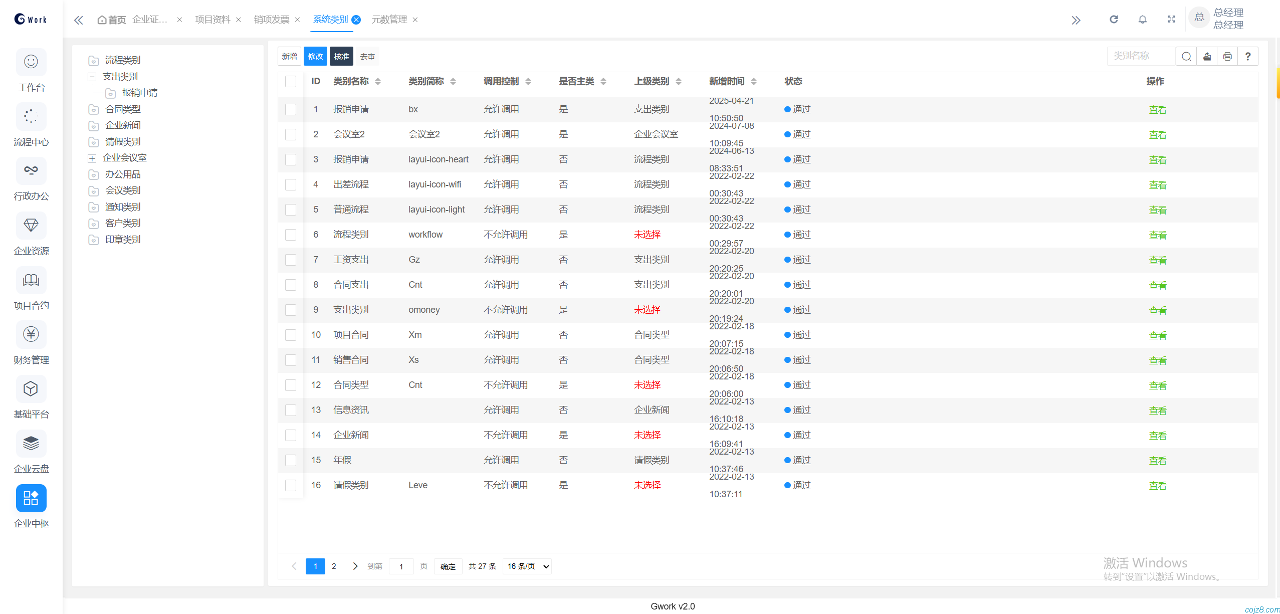Image resolution: width=1280 pixels, height=614 pixels.
Task: Open the 企业云盘 sidebar icon
Action: click(x=31, y=444)
